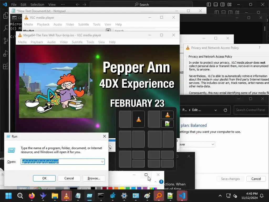
Task: Toggle secondary side bar in VS Code title bar
Action: [x=223, y=4]
